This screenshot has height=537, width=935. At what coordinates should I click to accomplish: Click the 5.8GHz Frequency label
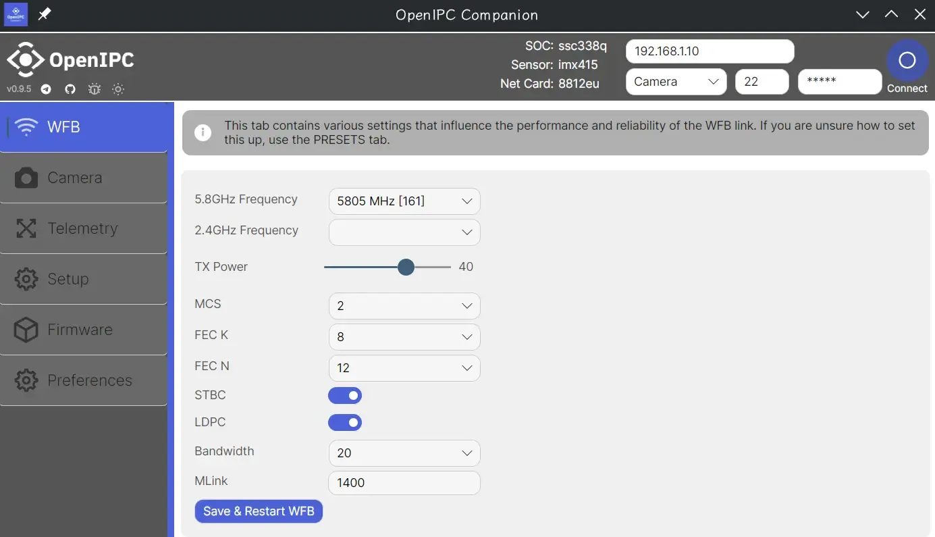click(x=246, y=199)
